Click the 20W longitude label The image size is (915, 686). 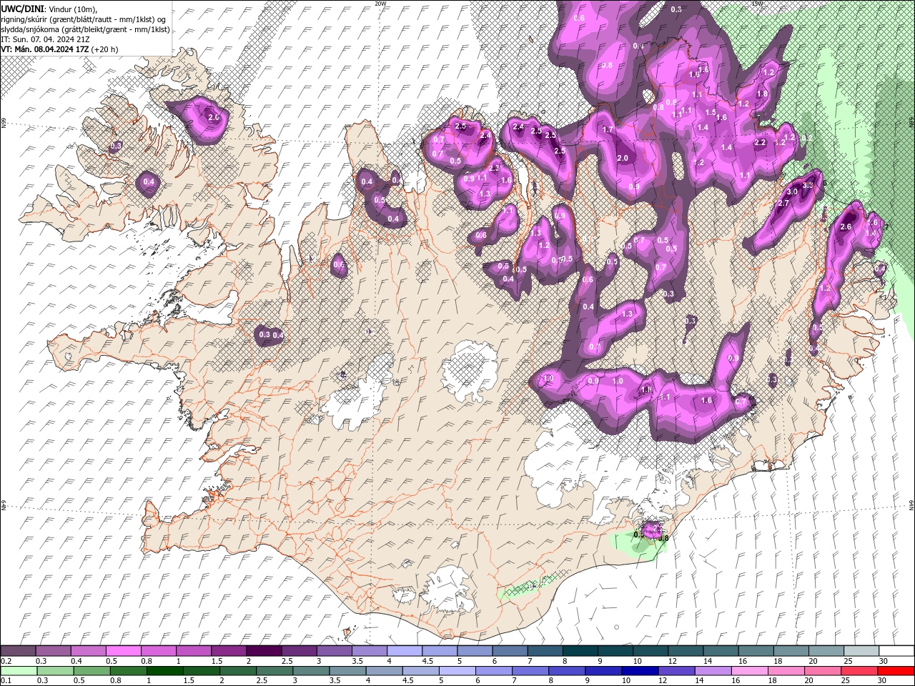(x=380, y=4)
